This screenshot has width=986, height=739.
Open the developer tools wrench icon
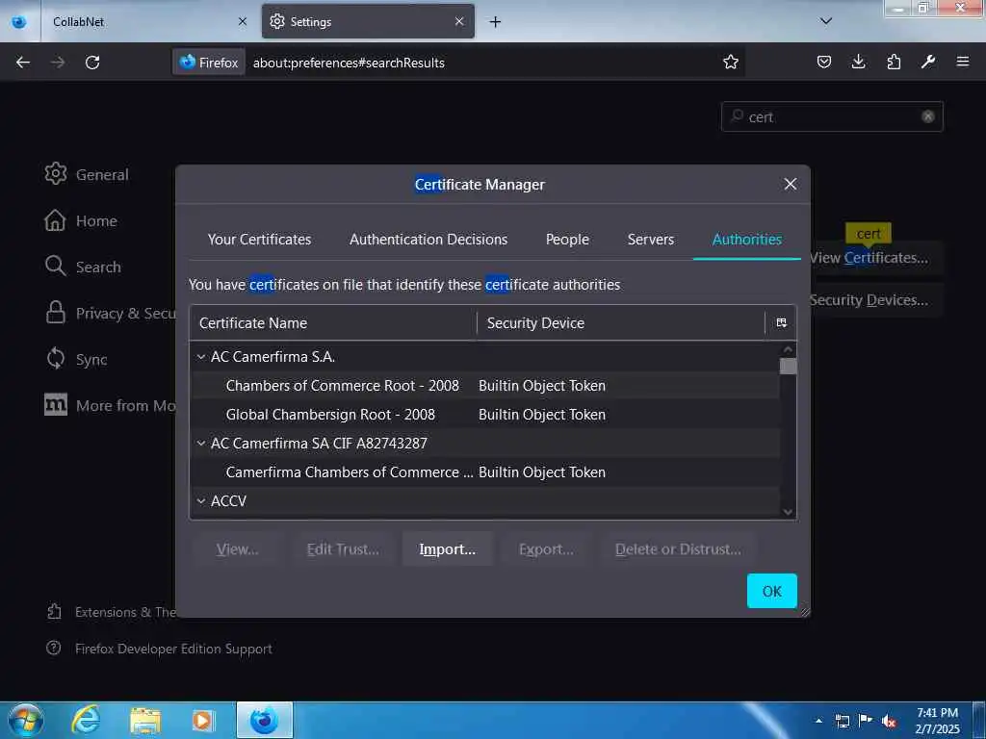[928, 62]
